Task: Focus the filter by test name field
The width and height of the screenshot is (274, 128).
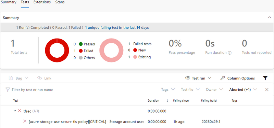Action: coord(32,90)
